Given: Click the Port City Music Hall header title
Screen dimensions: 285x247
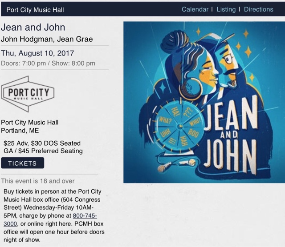Looking at the screenshot, I should [x=35, y=10].
